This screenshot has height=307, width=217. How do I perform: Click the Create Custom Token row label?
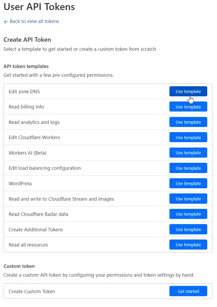32,291
